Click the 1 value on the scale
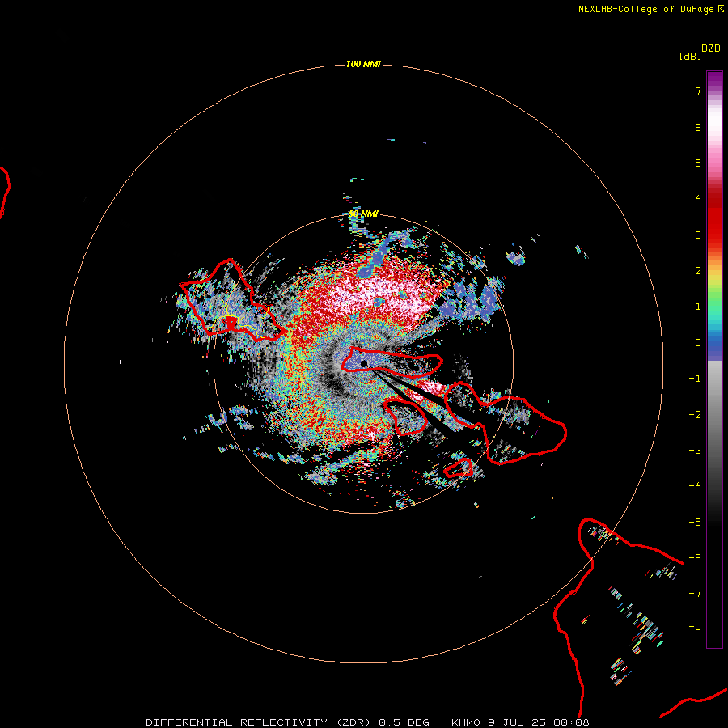The width and height of the screenshot is (728, 728). tap(698, 307)
